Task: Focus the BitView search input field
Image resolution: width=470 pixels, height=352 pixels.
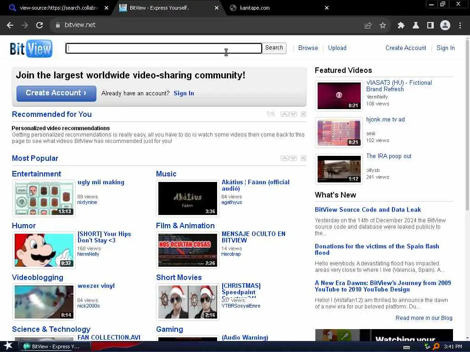Action: [x=164, y=48]
